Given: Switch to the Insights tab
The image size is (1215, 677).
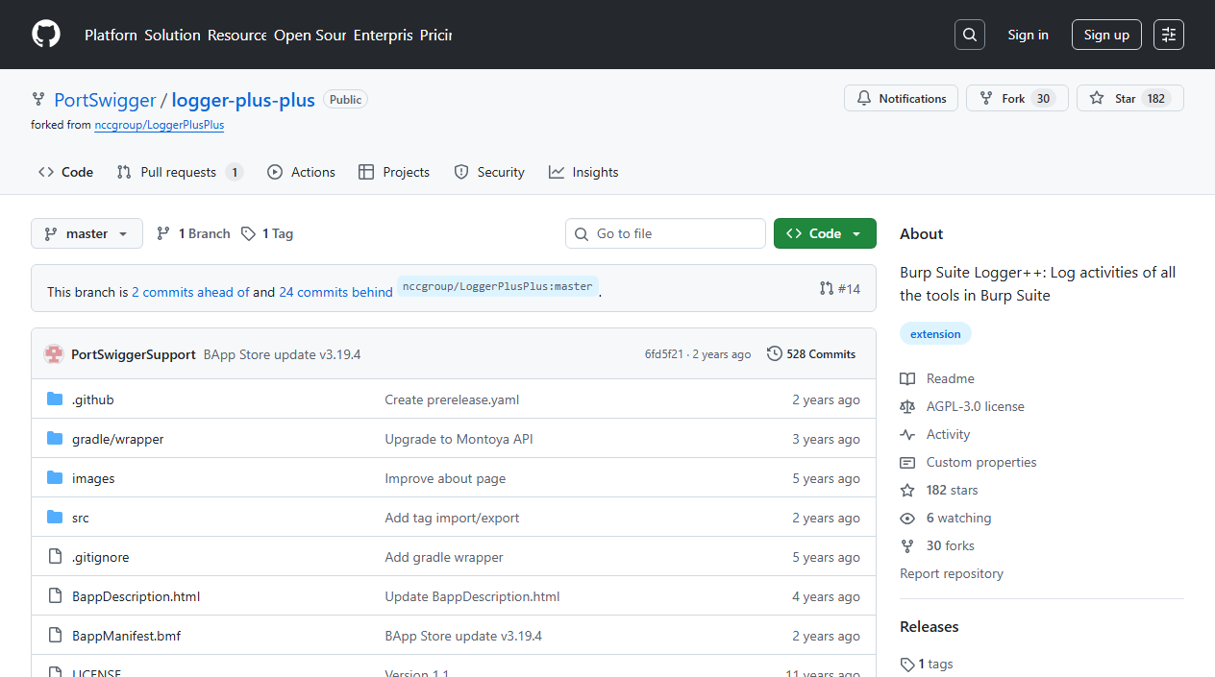Looking at the screenshot, I should click(583, 172).
